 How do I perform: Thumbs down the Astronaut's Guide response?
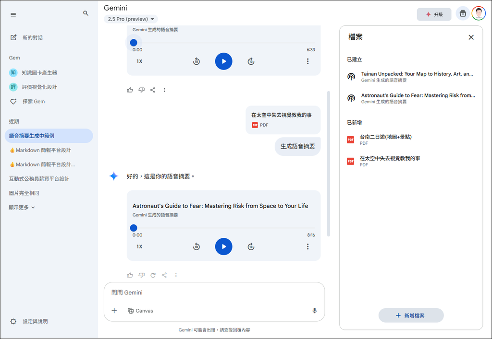142,275
